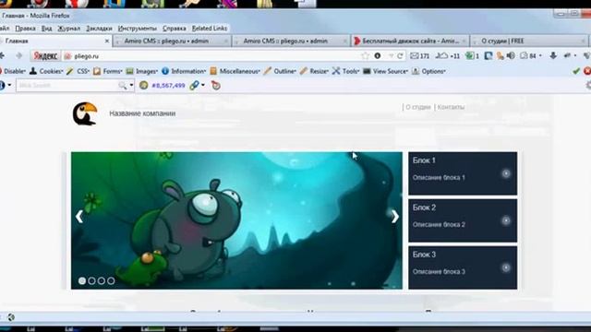Click the round button in Блок 3
The image size is (591, 332).
click(x=506, y=267)
